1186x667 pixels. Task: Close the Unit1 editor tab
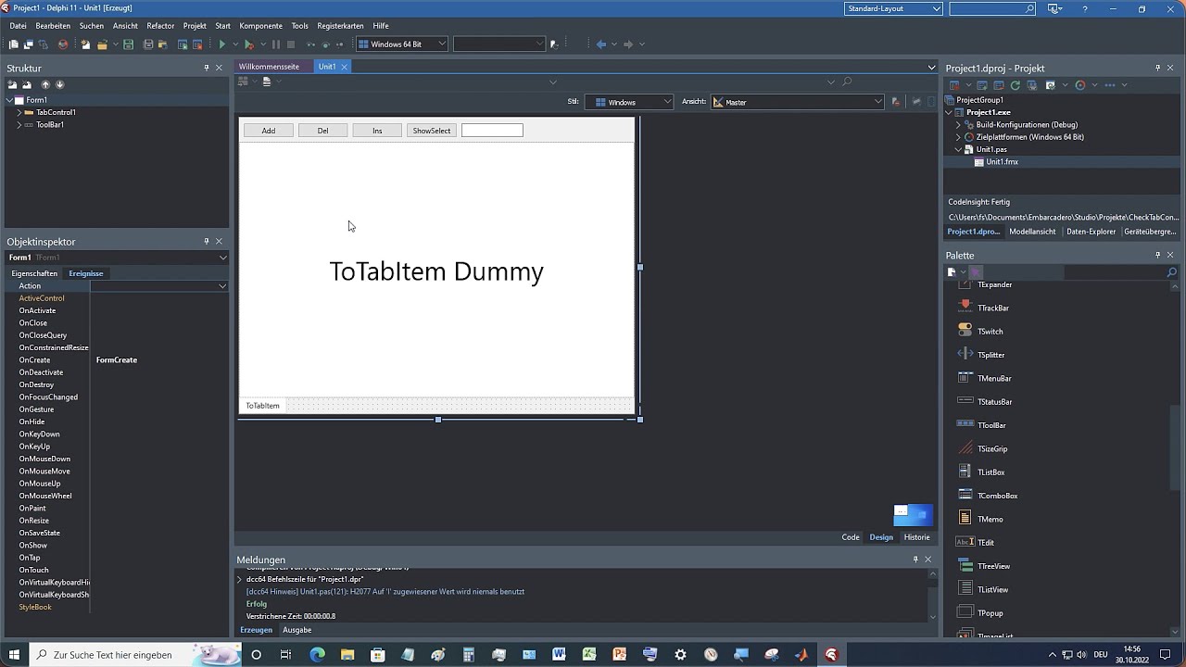[344, 67]
